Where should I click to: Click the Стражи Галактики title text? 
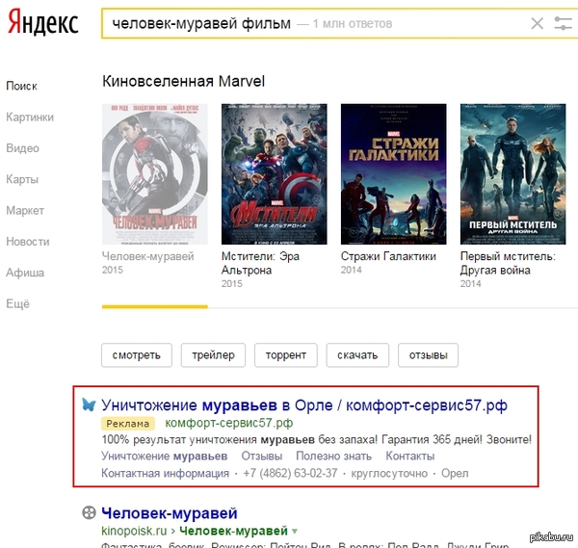(388, 256)
